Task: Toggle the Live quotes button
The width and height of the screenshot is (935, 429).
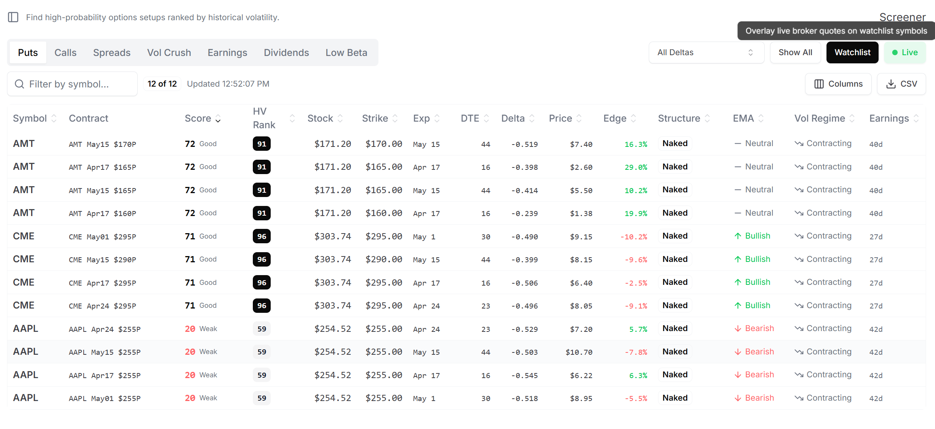Action: tap(905, 52)
